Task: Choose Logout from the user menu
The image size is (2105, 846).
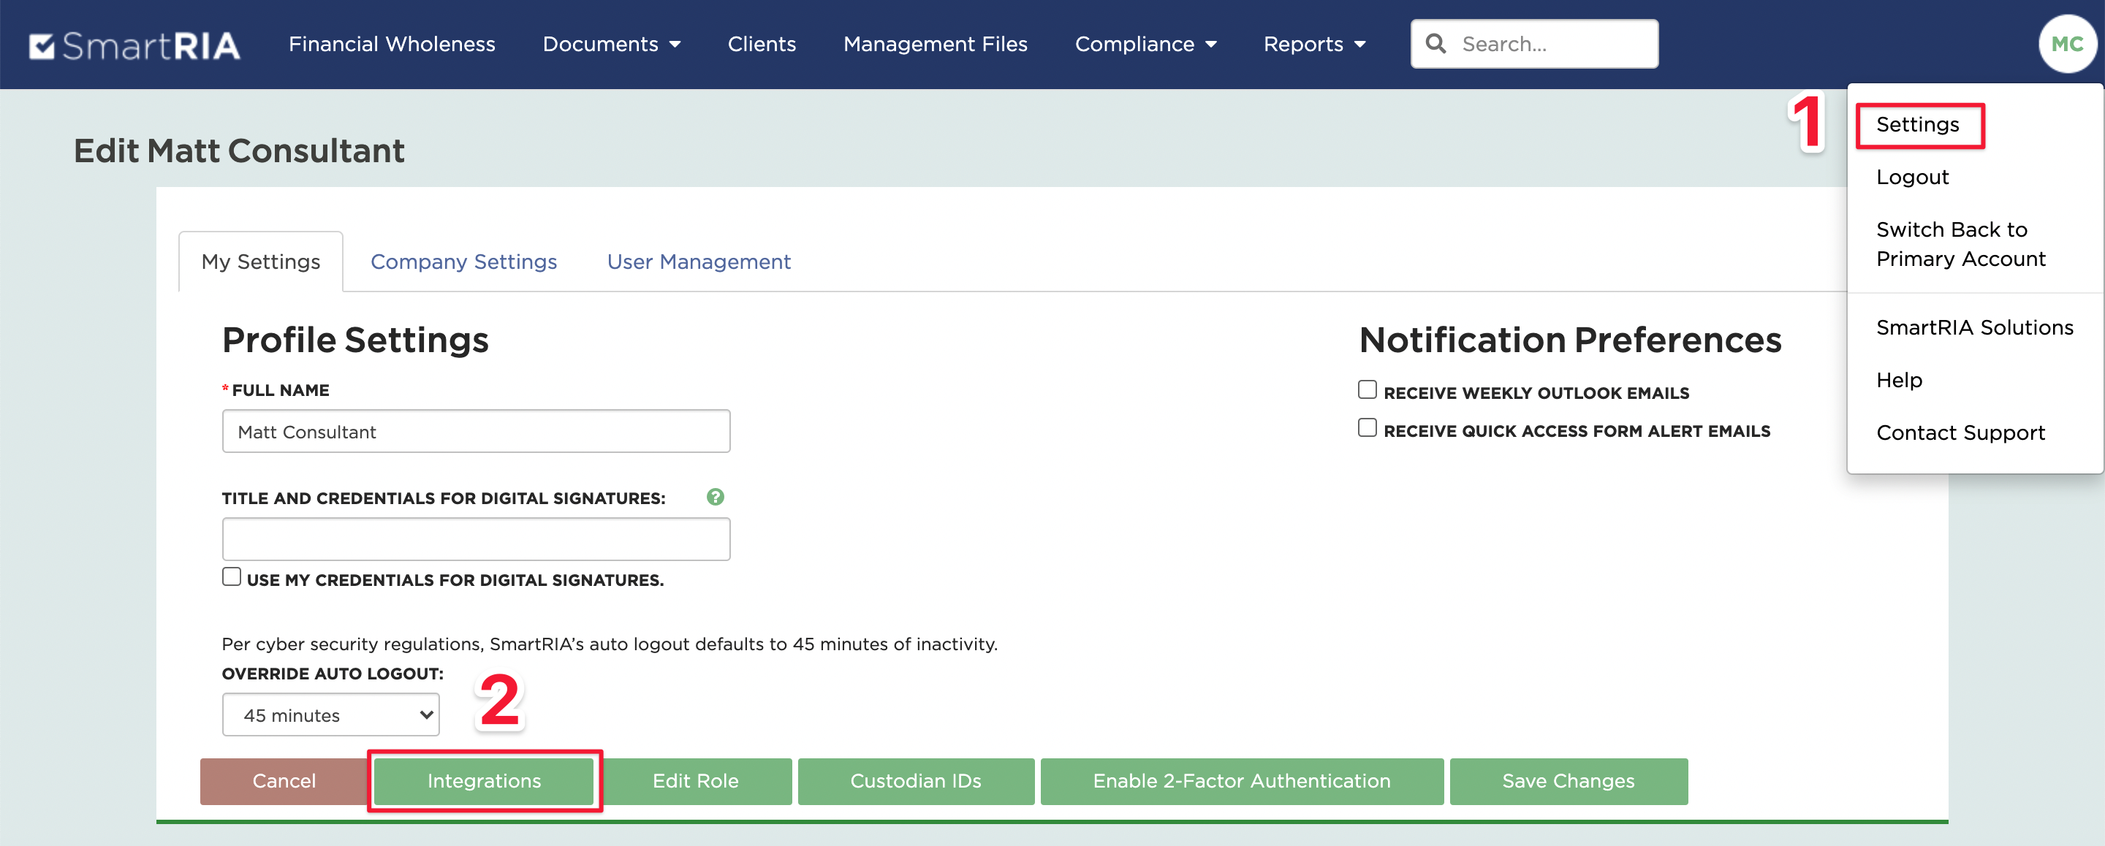Action: 1912,178
